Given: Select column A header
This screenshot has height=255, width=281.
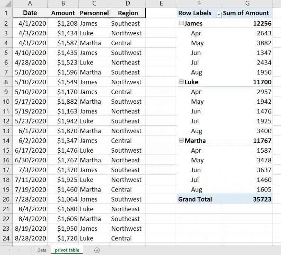Looking at the screenshot, I should click(30, 4).
